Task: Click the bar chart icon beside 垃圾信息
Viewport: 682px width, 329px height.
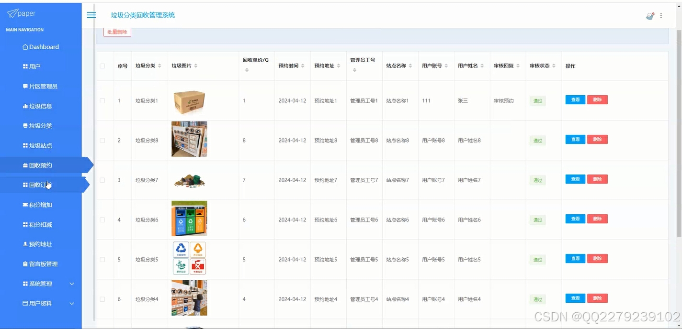Action: pyautogui.click(x=25, y=106)
